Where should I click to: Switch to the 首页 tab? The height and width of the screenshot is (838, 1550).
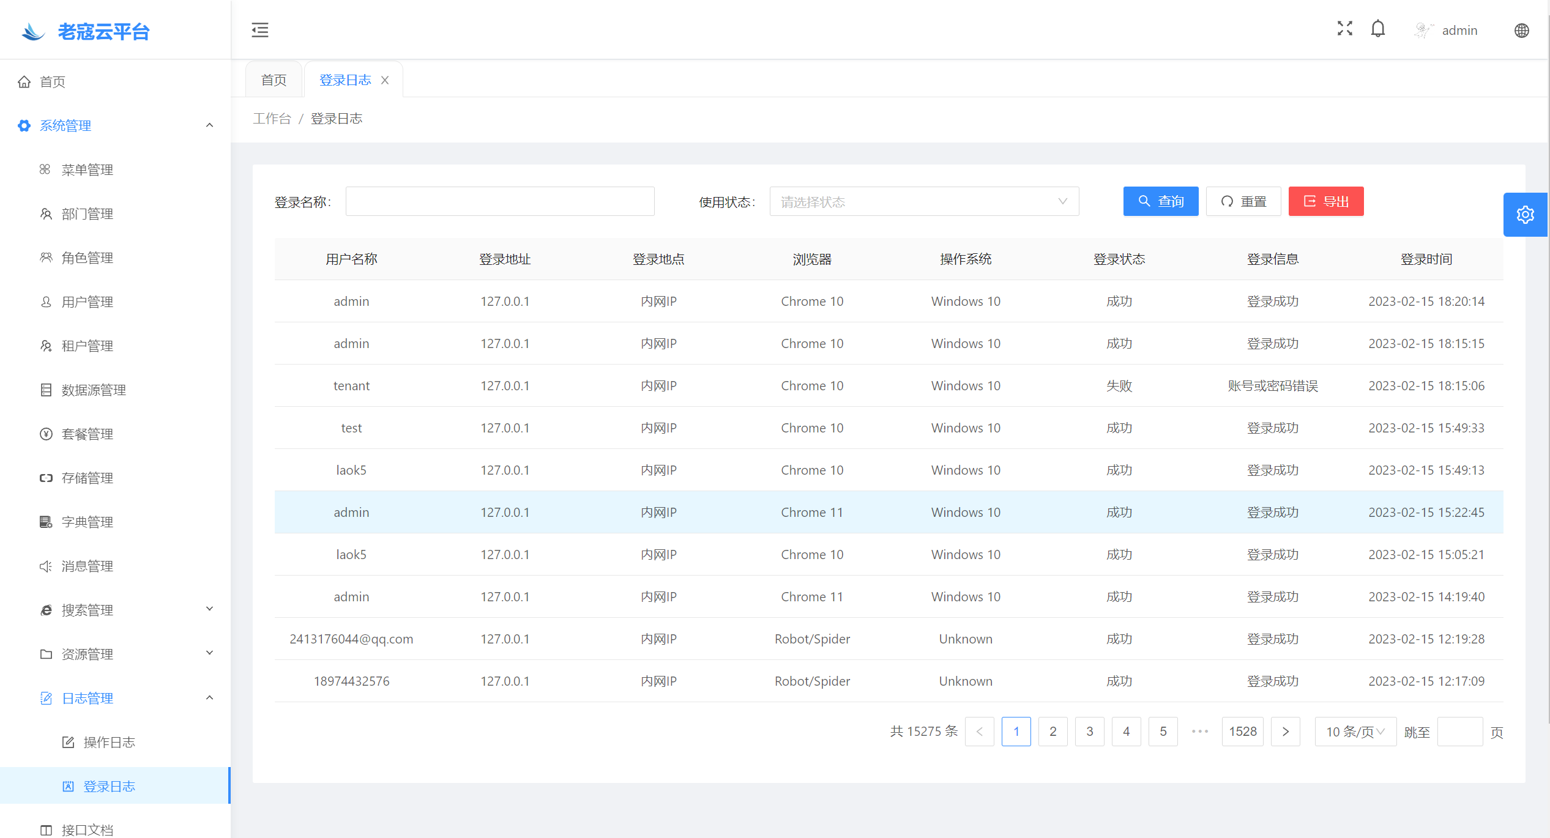(x=274, y=80)
